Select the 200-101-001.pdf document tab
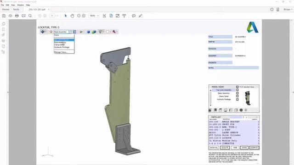294x165 pixels. click(x=37, y=9)
